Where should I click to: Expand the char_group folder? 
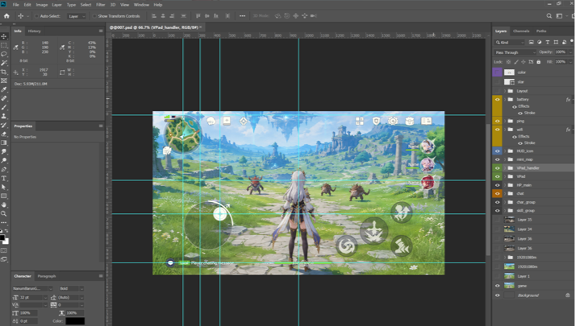(x=505, y=202)
